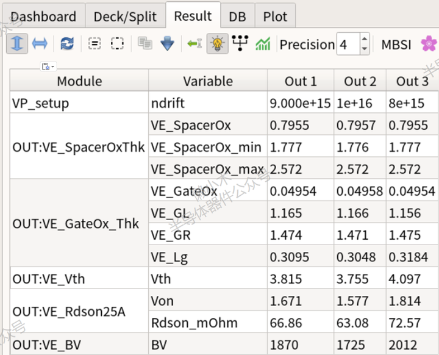Select the Von variable cell
The image size is (439, 355).
tap(208, 300)
